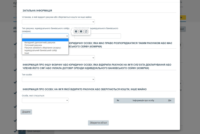
Task: Open the 'Установа' institution dropdown
Action: pos(58,22)
